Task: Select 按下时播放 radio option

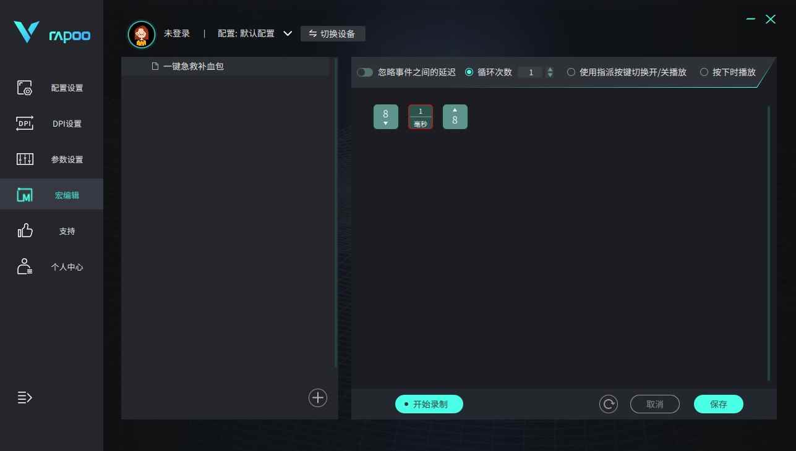Action: tap(704, 72)
